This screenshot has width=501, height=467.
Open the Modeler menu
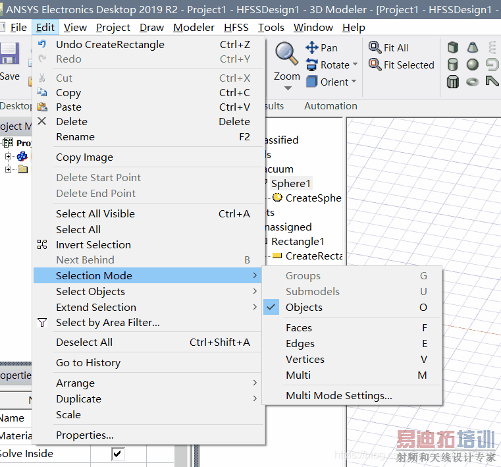(x=194, y=28)
